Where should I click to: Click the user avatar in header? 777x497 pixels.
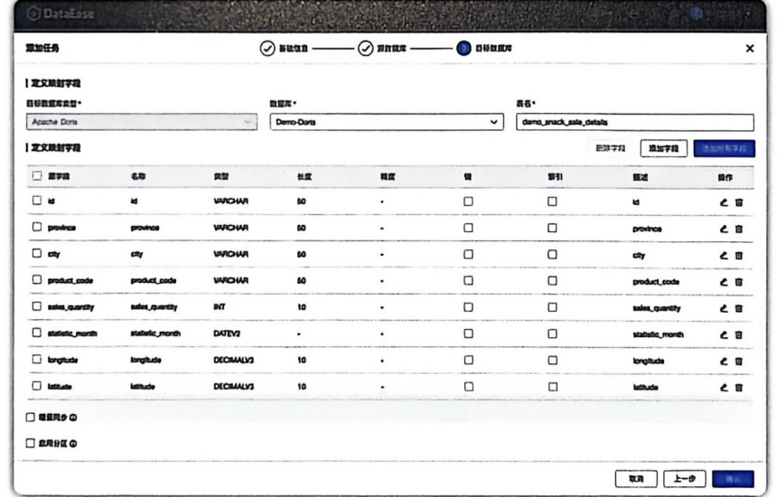pyautogui.click(x=697, y=14)
